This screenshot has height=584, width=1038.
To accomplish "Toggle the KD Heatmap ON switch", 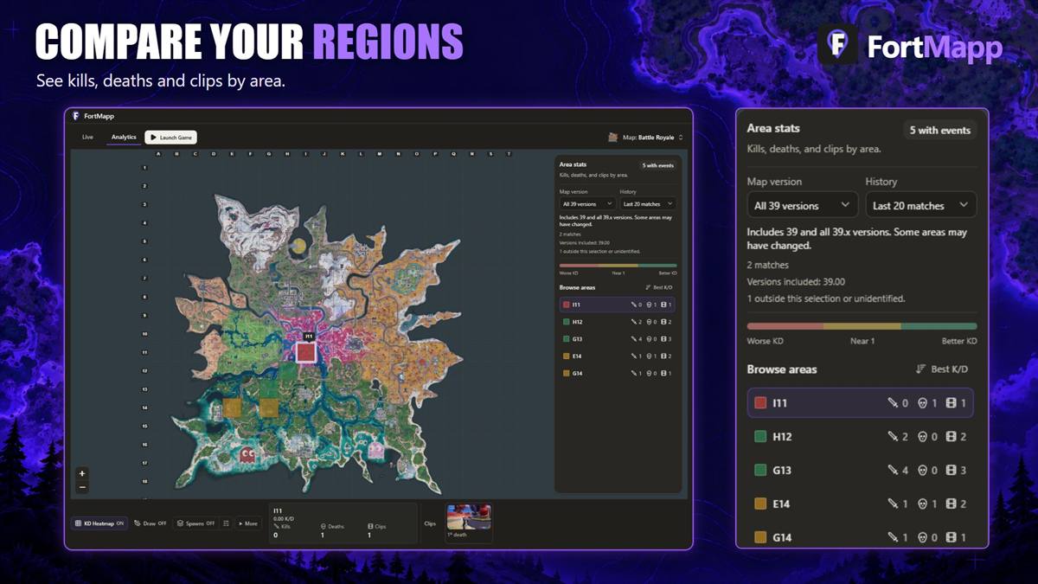I will (x=99, y=523).
